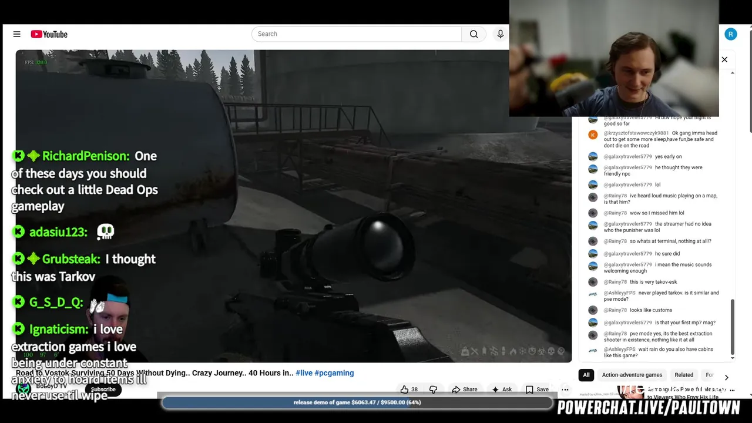This screenshot has width=752, height=423.
Task: Click RichardPenison overlay chat message
Action: tap(85, 181)
